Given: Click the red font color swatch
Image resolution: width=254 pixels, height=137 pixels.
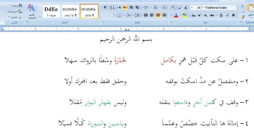Looking at the screenshot, I should [x=176, y=15].
